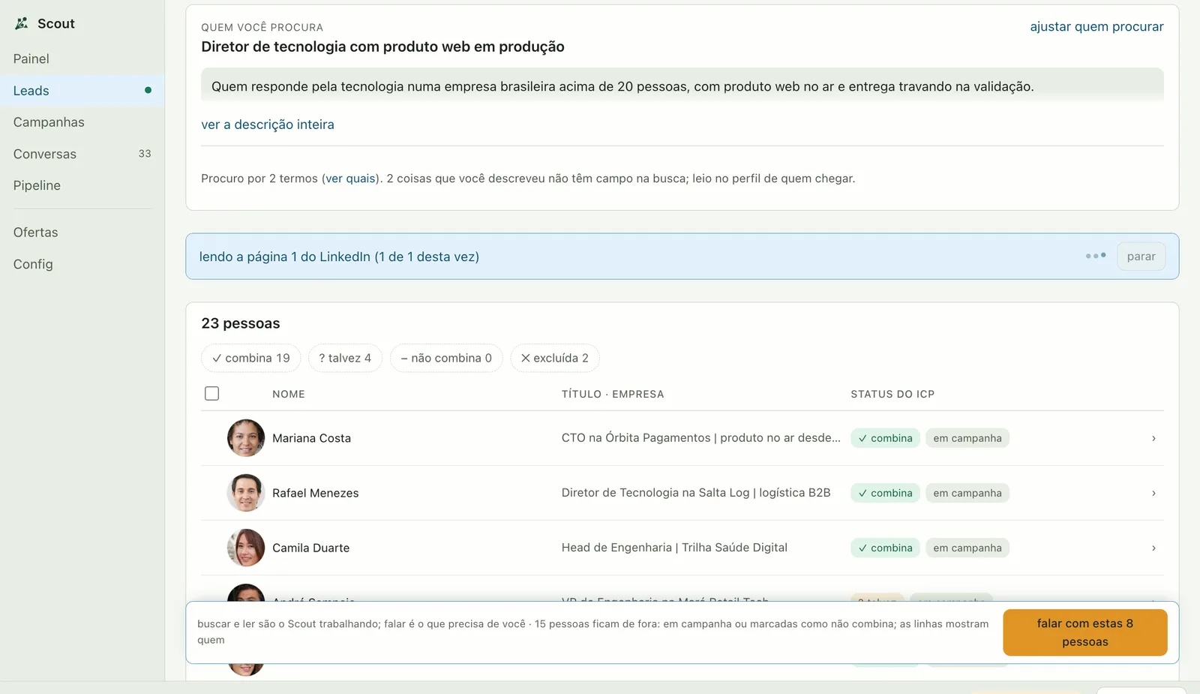The height and width of the screenshot is (694, 1200).
Task: Click 'combina' badge on Camila Duarte's row
Action: tap(885, 548)
